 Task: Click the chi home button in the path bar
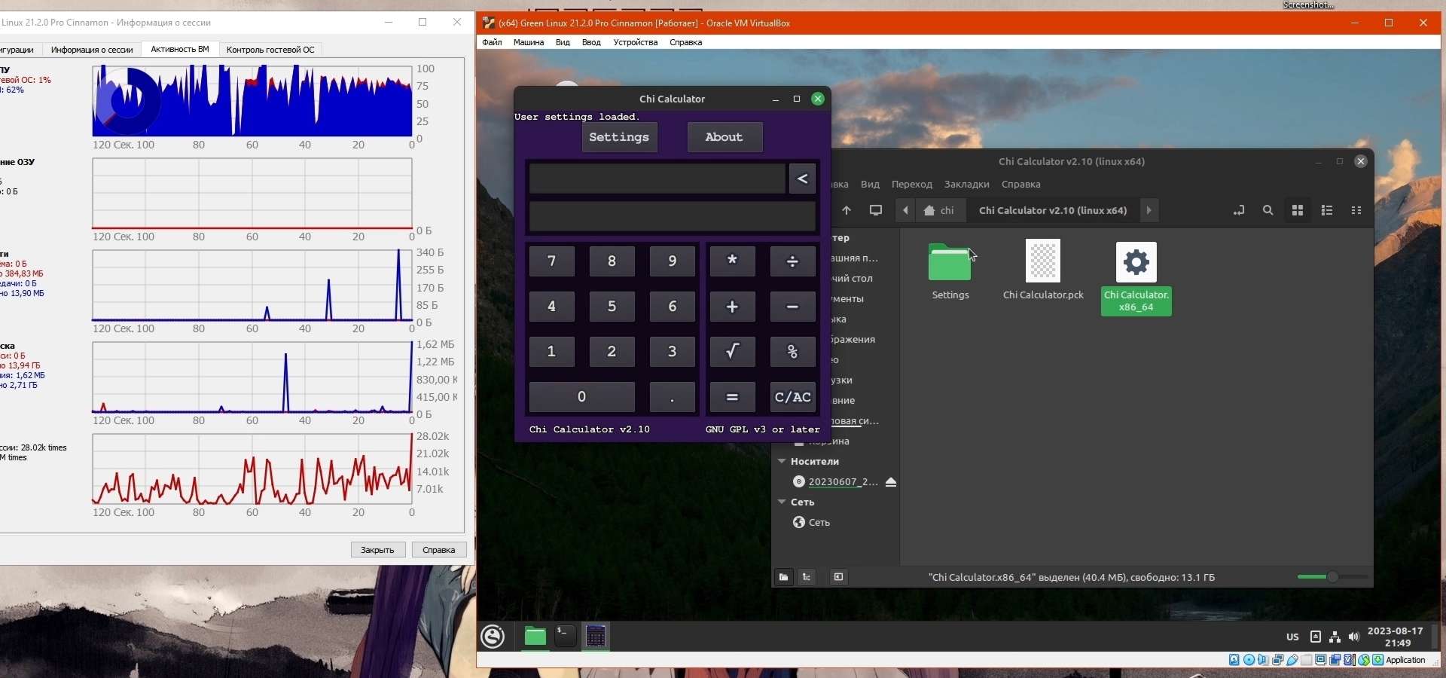pyautogui.click(x=940, y=211)
